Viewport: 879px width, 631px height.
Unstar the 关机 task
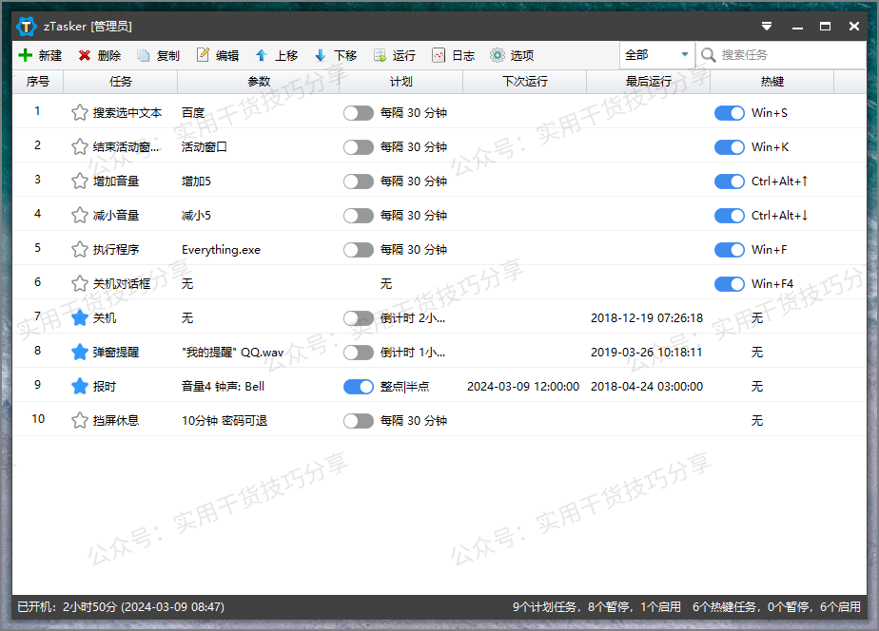point(79,317)
